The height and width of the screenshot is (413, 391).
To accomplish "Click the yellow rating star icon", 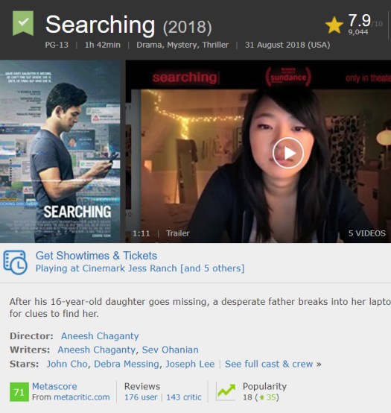I will tap(334, 25).
